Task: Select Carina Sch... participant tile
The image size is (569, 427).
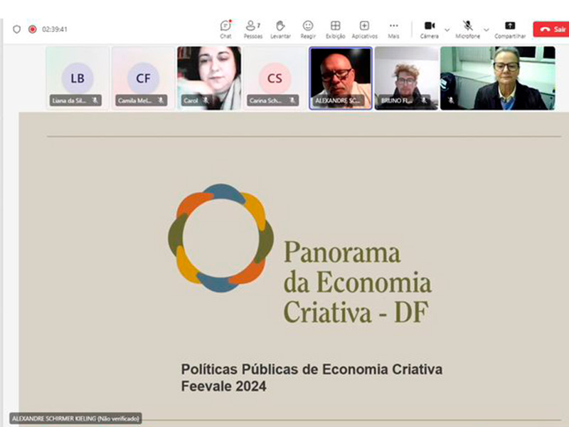Action: tap(275, 78)
